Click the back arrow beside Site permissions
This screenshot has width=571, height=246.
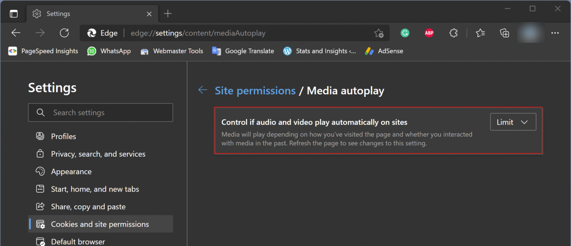pyautogui.click(x=203, y=90)
